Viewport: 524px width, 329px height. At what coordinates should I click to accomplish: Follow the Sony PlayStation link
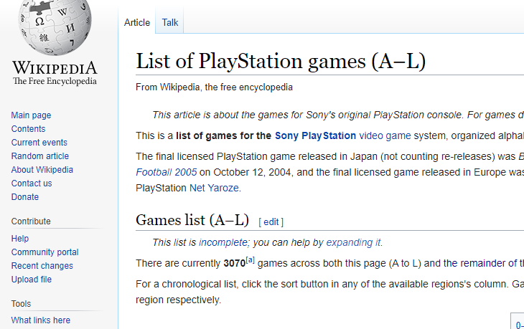(315, 135)
